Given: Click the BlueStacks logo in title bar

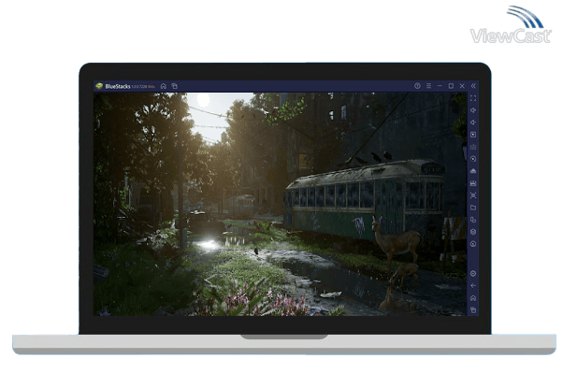Looking at the screenshot, I should click(x=99, y=86).
